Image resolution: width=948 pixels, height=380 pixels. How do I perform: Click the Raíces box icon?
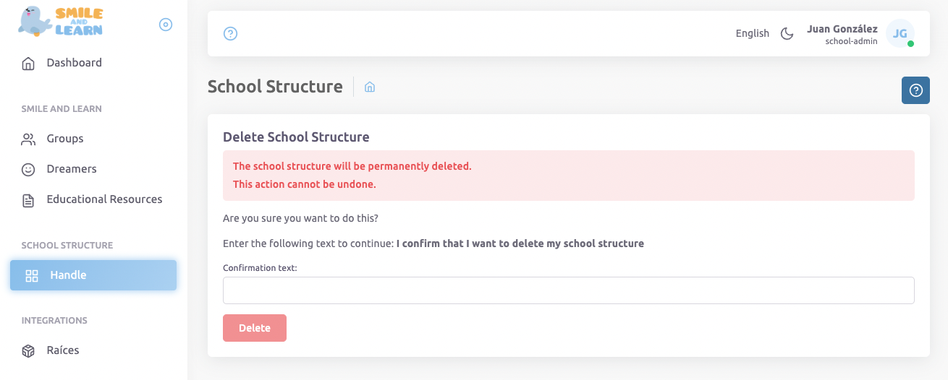point(28,351)
